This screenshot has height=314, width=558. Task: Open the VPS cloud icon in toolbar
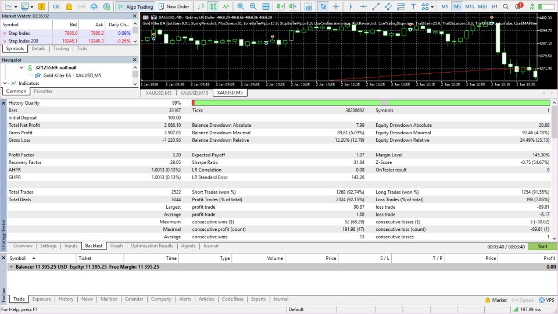pyautogui.click(x=94, y=6)
